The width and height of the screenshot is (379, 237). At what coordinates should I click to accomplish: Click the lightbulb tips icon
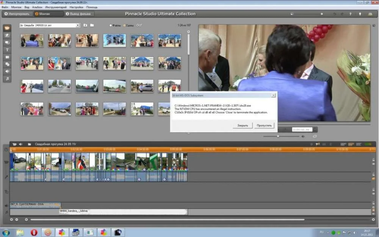[360, 14]
